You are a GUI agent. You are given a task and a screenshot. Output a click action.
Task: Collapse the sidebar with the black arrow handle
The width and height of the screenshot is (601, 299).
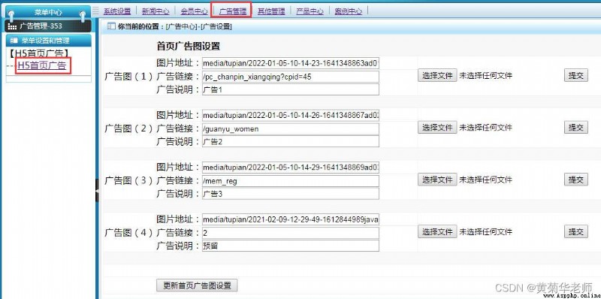pyautogui.click(x=97, y=190)
